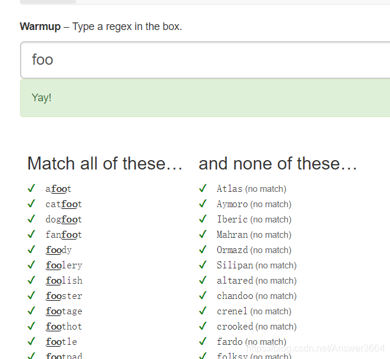Viewport: 390px width, 359px height.
Task: Click the regex input box containing foo
Action: pyautogui.click(x=205, y=60)
